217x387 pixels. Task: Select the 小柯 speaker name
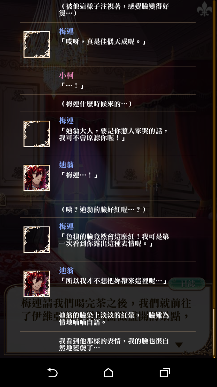(66, 75)
